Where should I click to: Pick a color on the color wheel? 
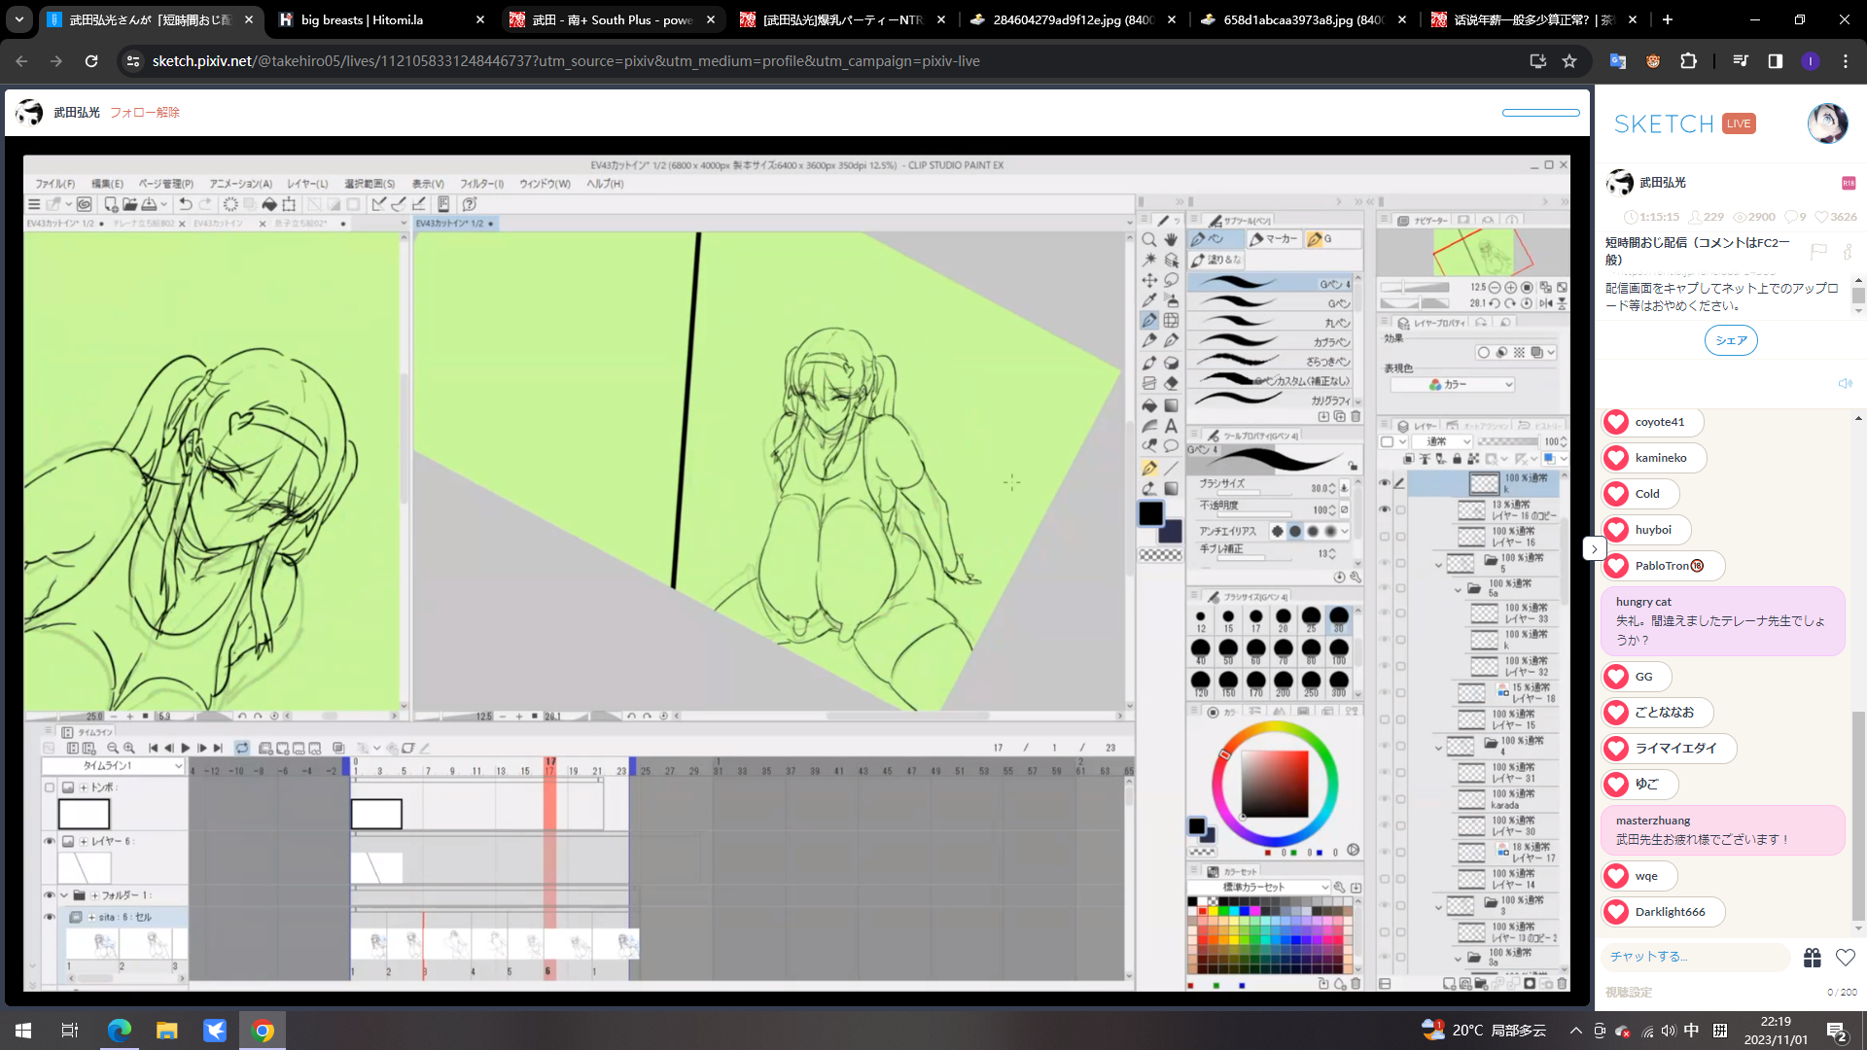pyautogui.click(x=1274, y=784)
